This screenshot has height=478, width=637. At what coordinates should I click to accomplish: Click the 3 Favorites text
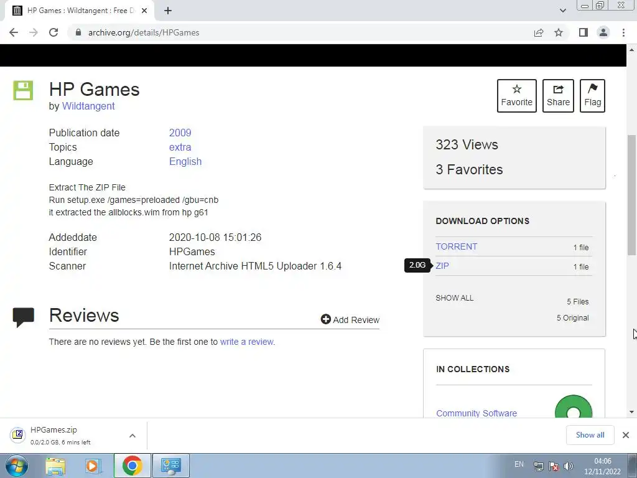click(469, 169)
